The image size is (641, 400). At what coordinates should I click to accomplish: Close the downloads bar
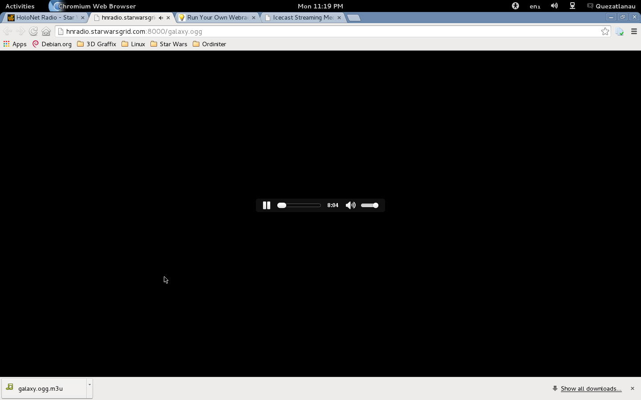click(x=632, y=388)
